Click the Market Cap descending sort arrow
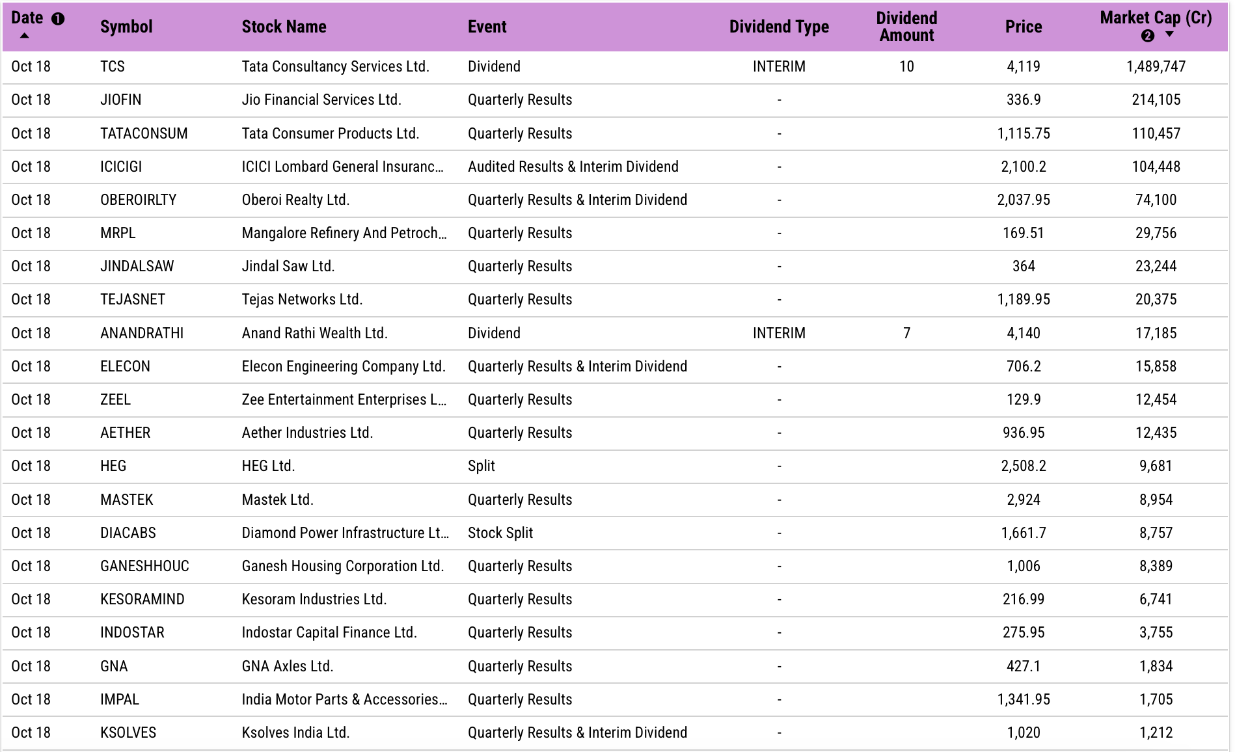The height and width of the screenshot is (752, 1235). (1169, 34)
